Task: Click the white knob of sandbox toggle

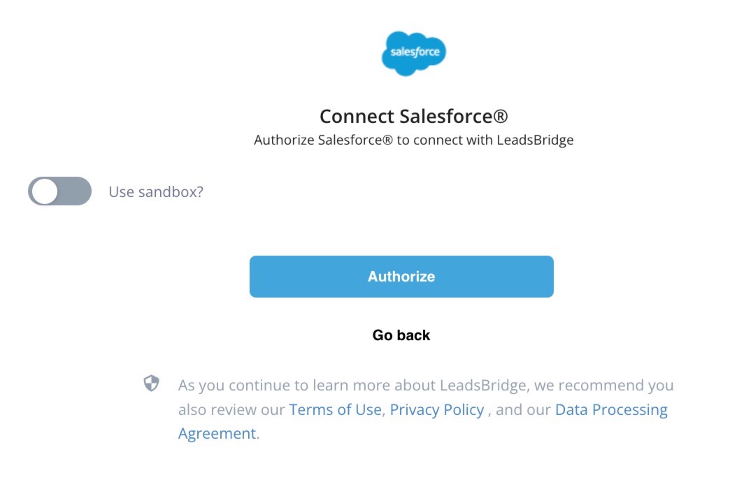Action: tap(45, 191)
